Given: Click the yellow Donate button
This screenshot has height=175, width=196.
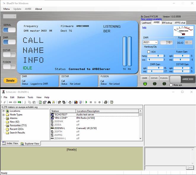Looking at the screenshot, I should (10, 81).
